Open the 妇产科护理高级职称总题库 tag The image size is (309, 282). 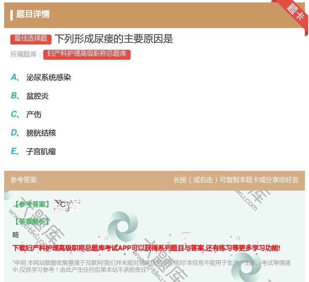(x=87, y=54)
